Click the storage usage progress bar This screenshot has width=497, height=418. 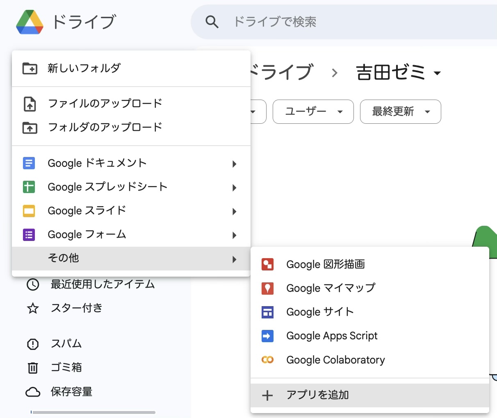point(93,412)
